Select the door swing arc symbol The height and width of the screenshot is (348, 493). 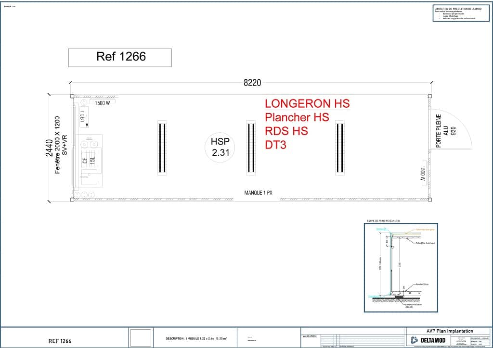coord(451,129)
